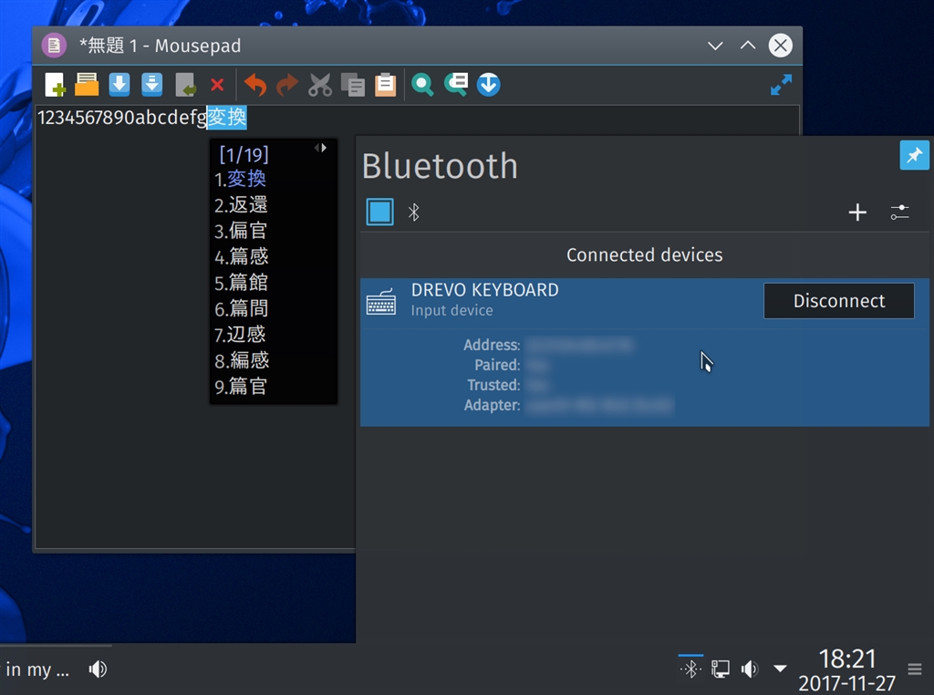
Task: Select candidate 3 偏官
Action: (241, 231)
